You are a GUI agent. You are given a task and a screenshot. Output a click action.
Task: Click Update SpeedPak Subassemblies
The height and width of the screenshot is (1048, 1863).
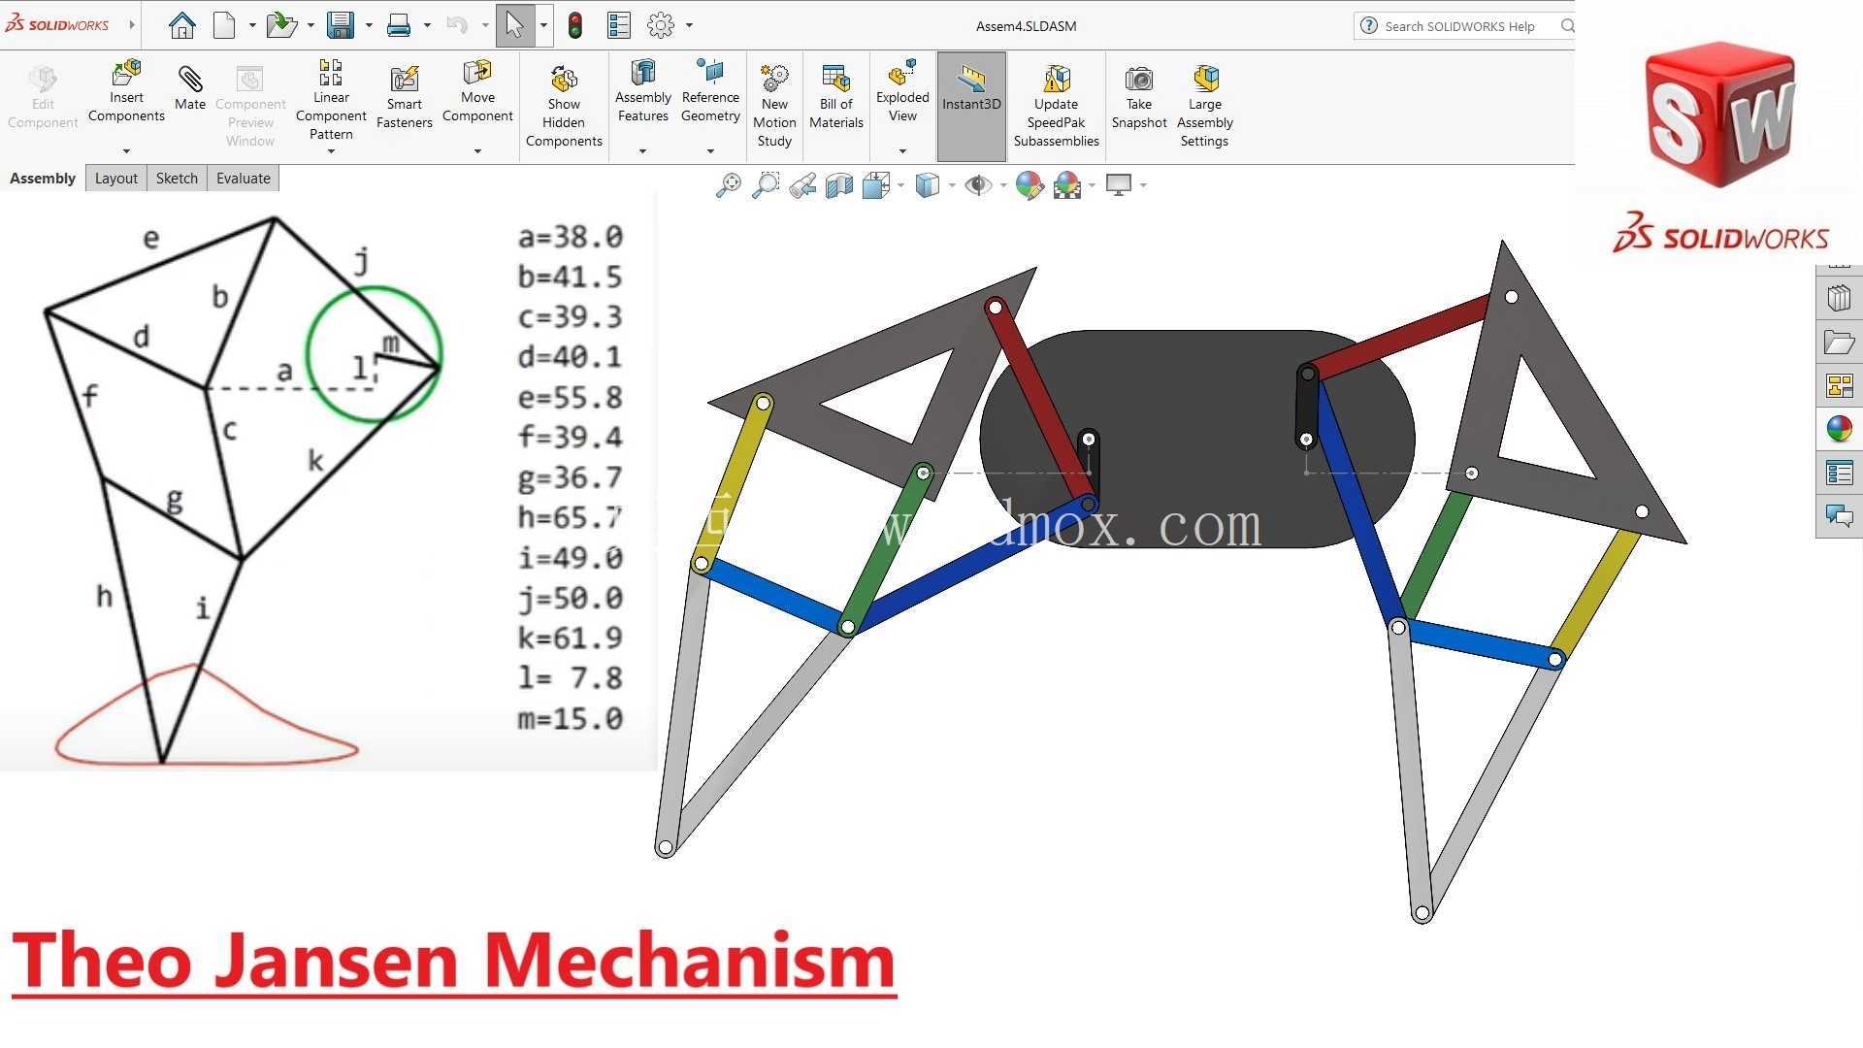click(x=1056, y=107)
